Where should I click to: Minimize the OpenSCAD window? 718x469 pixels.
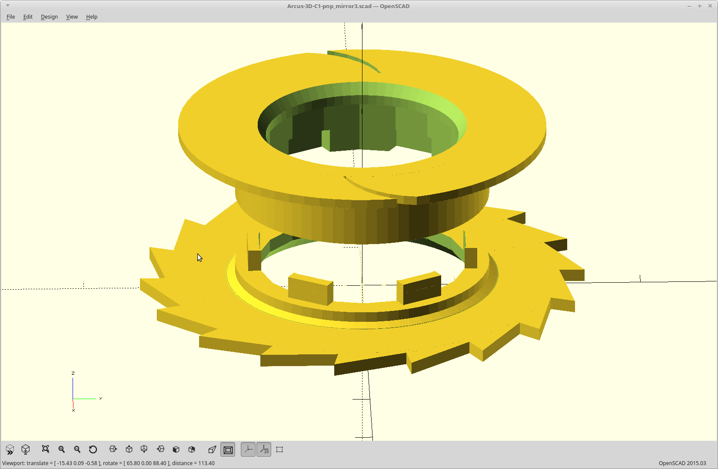click(689, 6)
